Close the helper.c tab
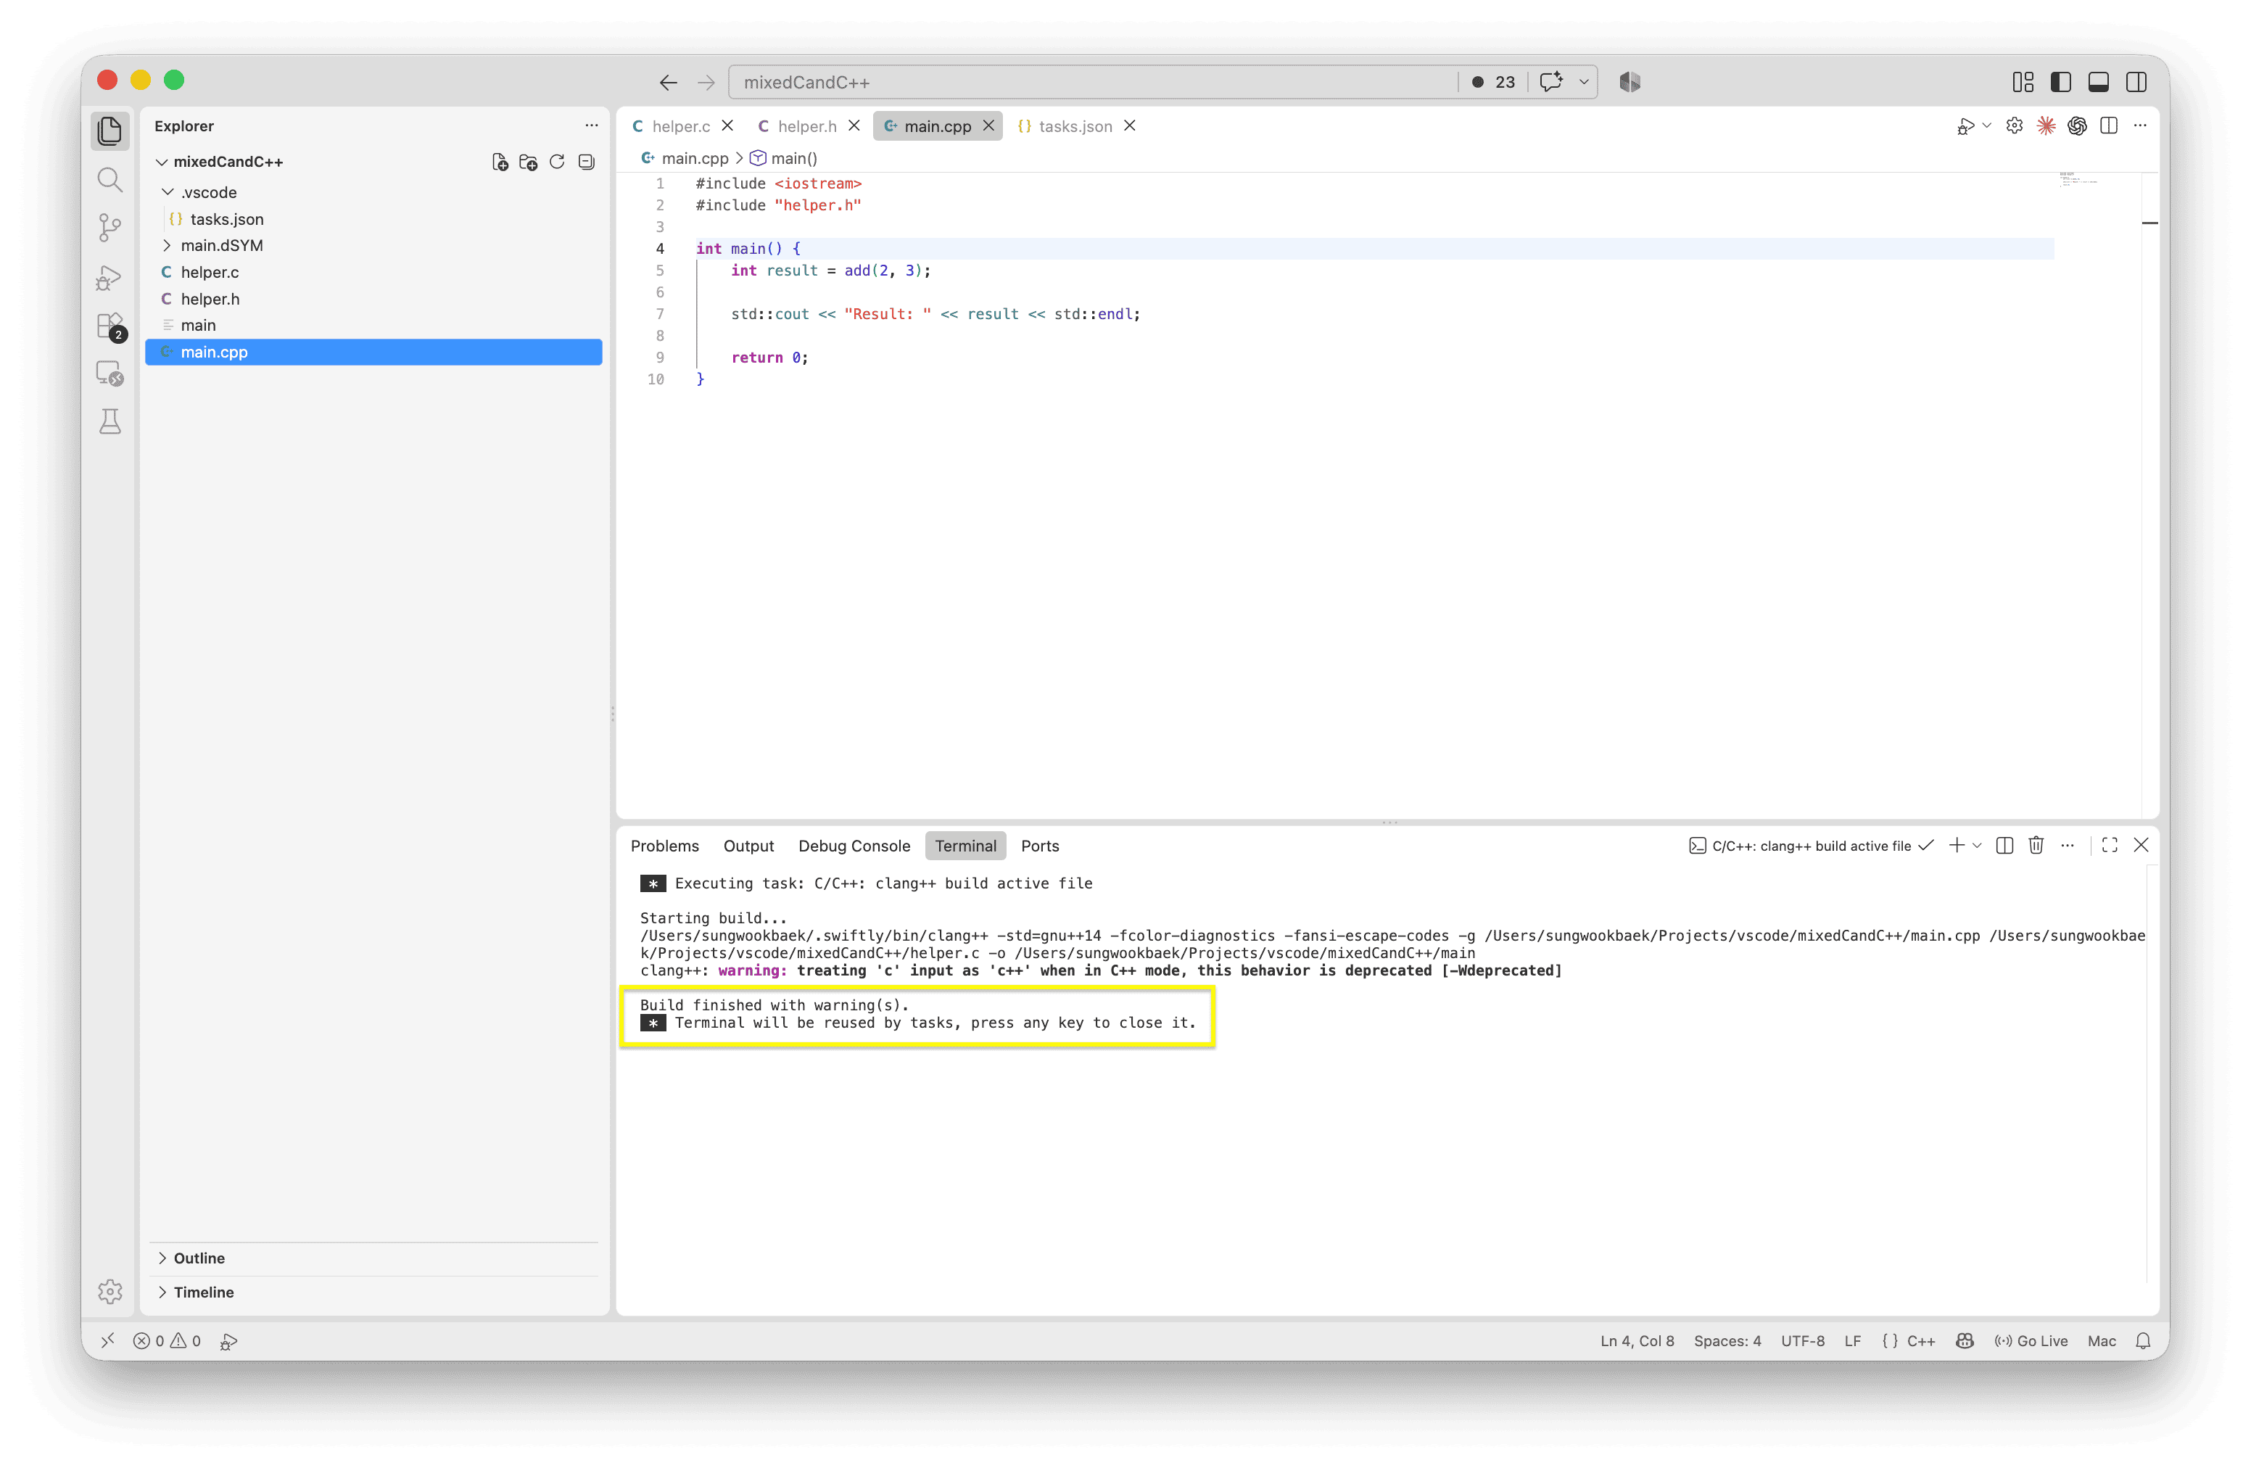2251x1468 pixels. [x=727, y=125]
